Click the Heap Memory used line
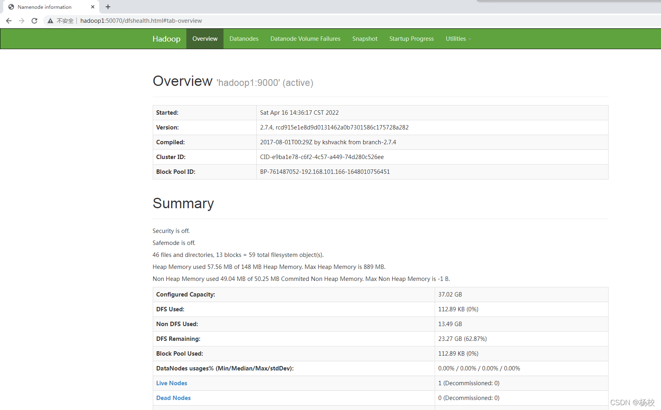This screenshot has height=410, width=661. coord(269,267)
